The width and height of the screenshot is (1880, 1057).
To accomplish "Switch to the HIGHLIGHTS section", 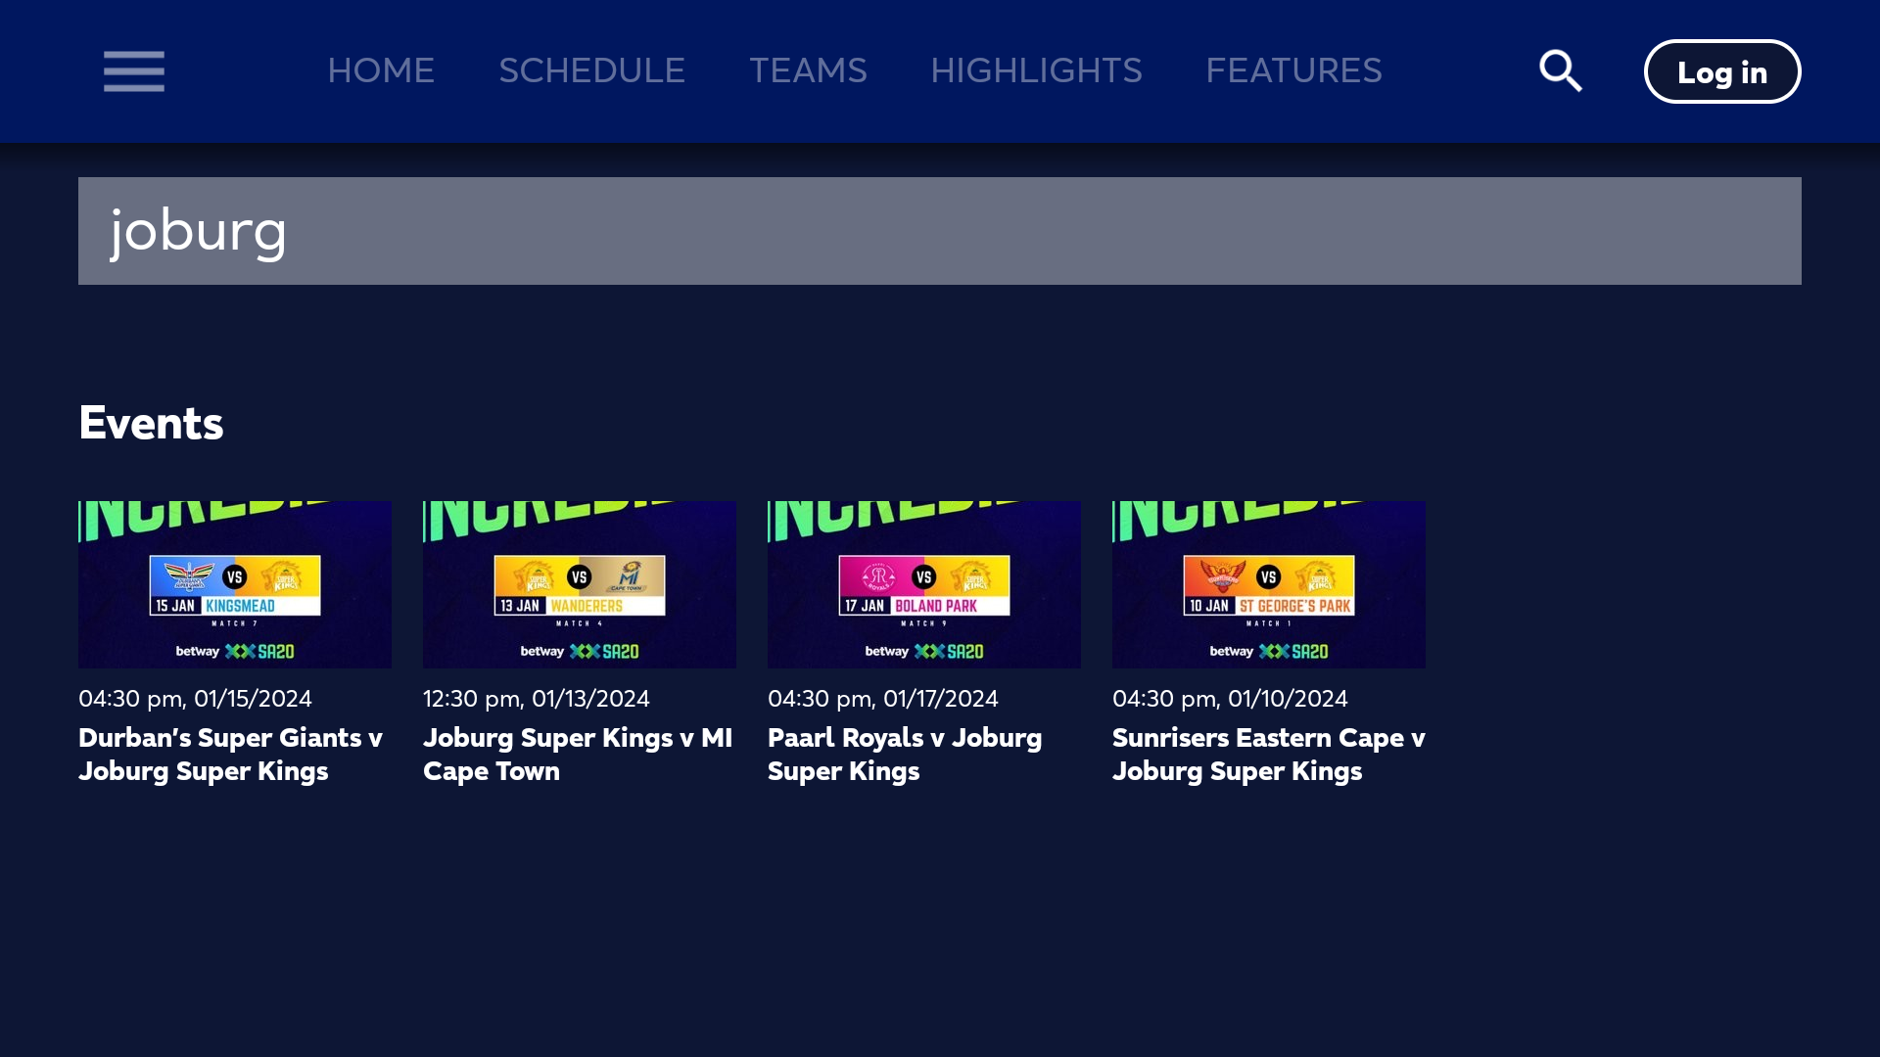I will (x=1036, y=70).
